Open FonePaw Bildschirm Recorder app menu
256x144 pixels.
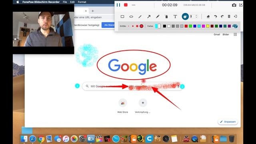[x=41, y=2]
